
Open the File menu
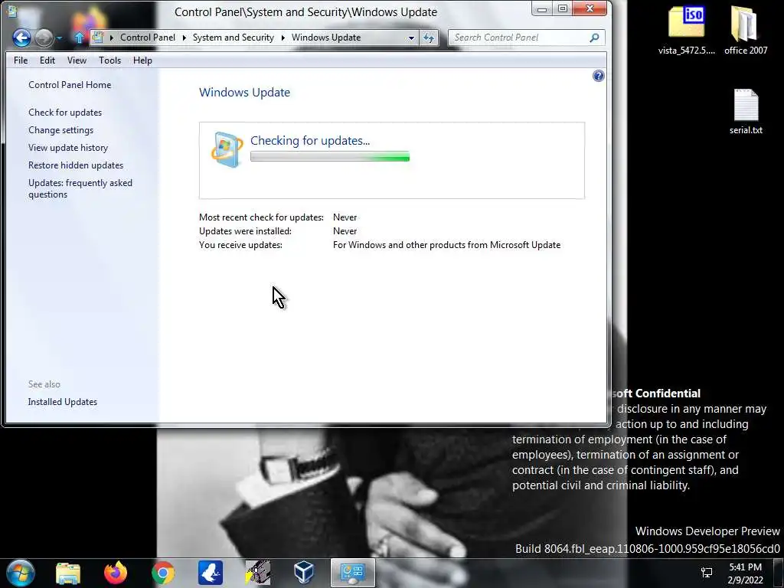pos(21,60)
